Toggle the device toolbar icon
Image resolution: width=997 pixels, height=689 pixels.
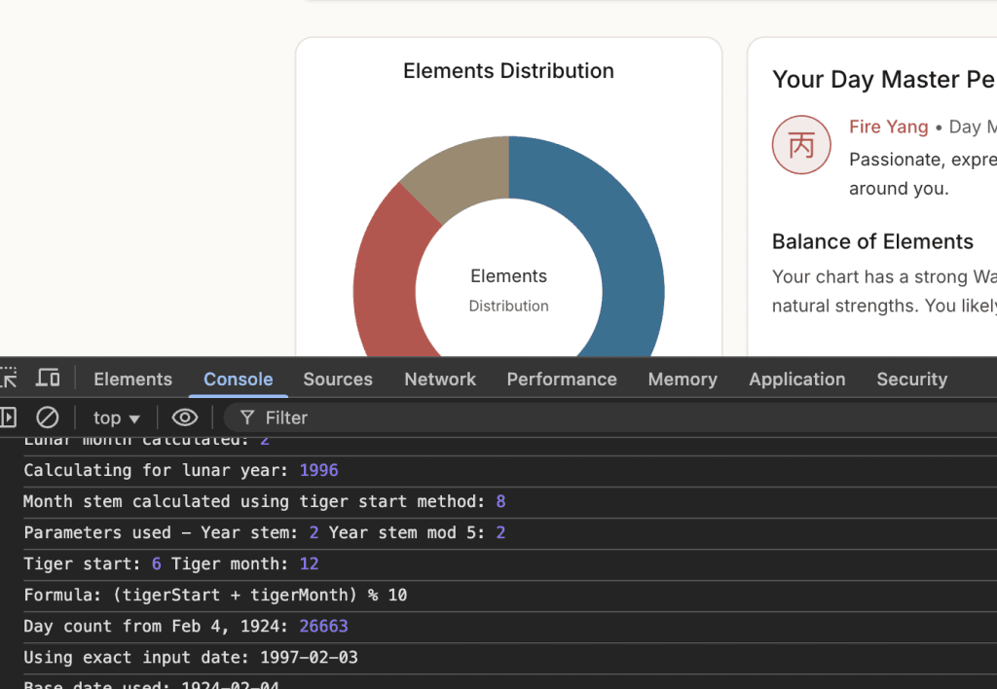48,379
